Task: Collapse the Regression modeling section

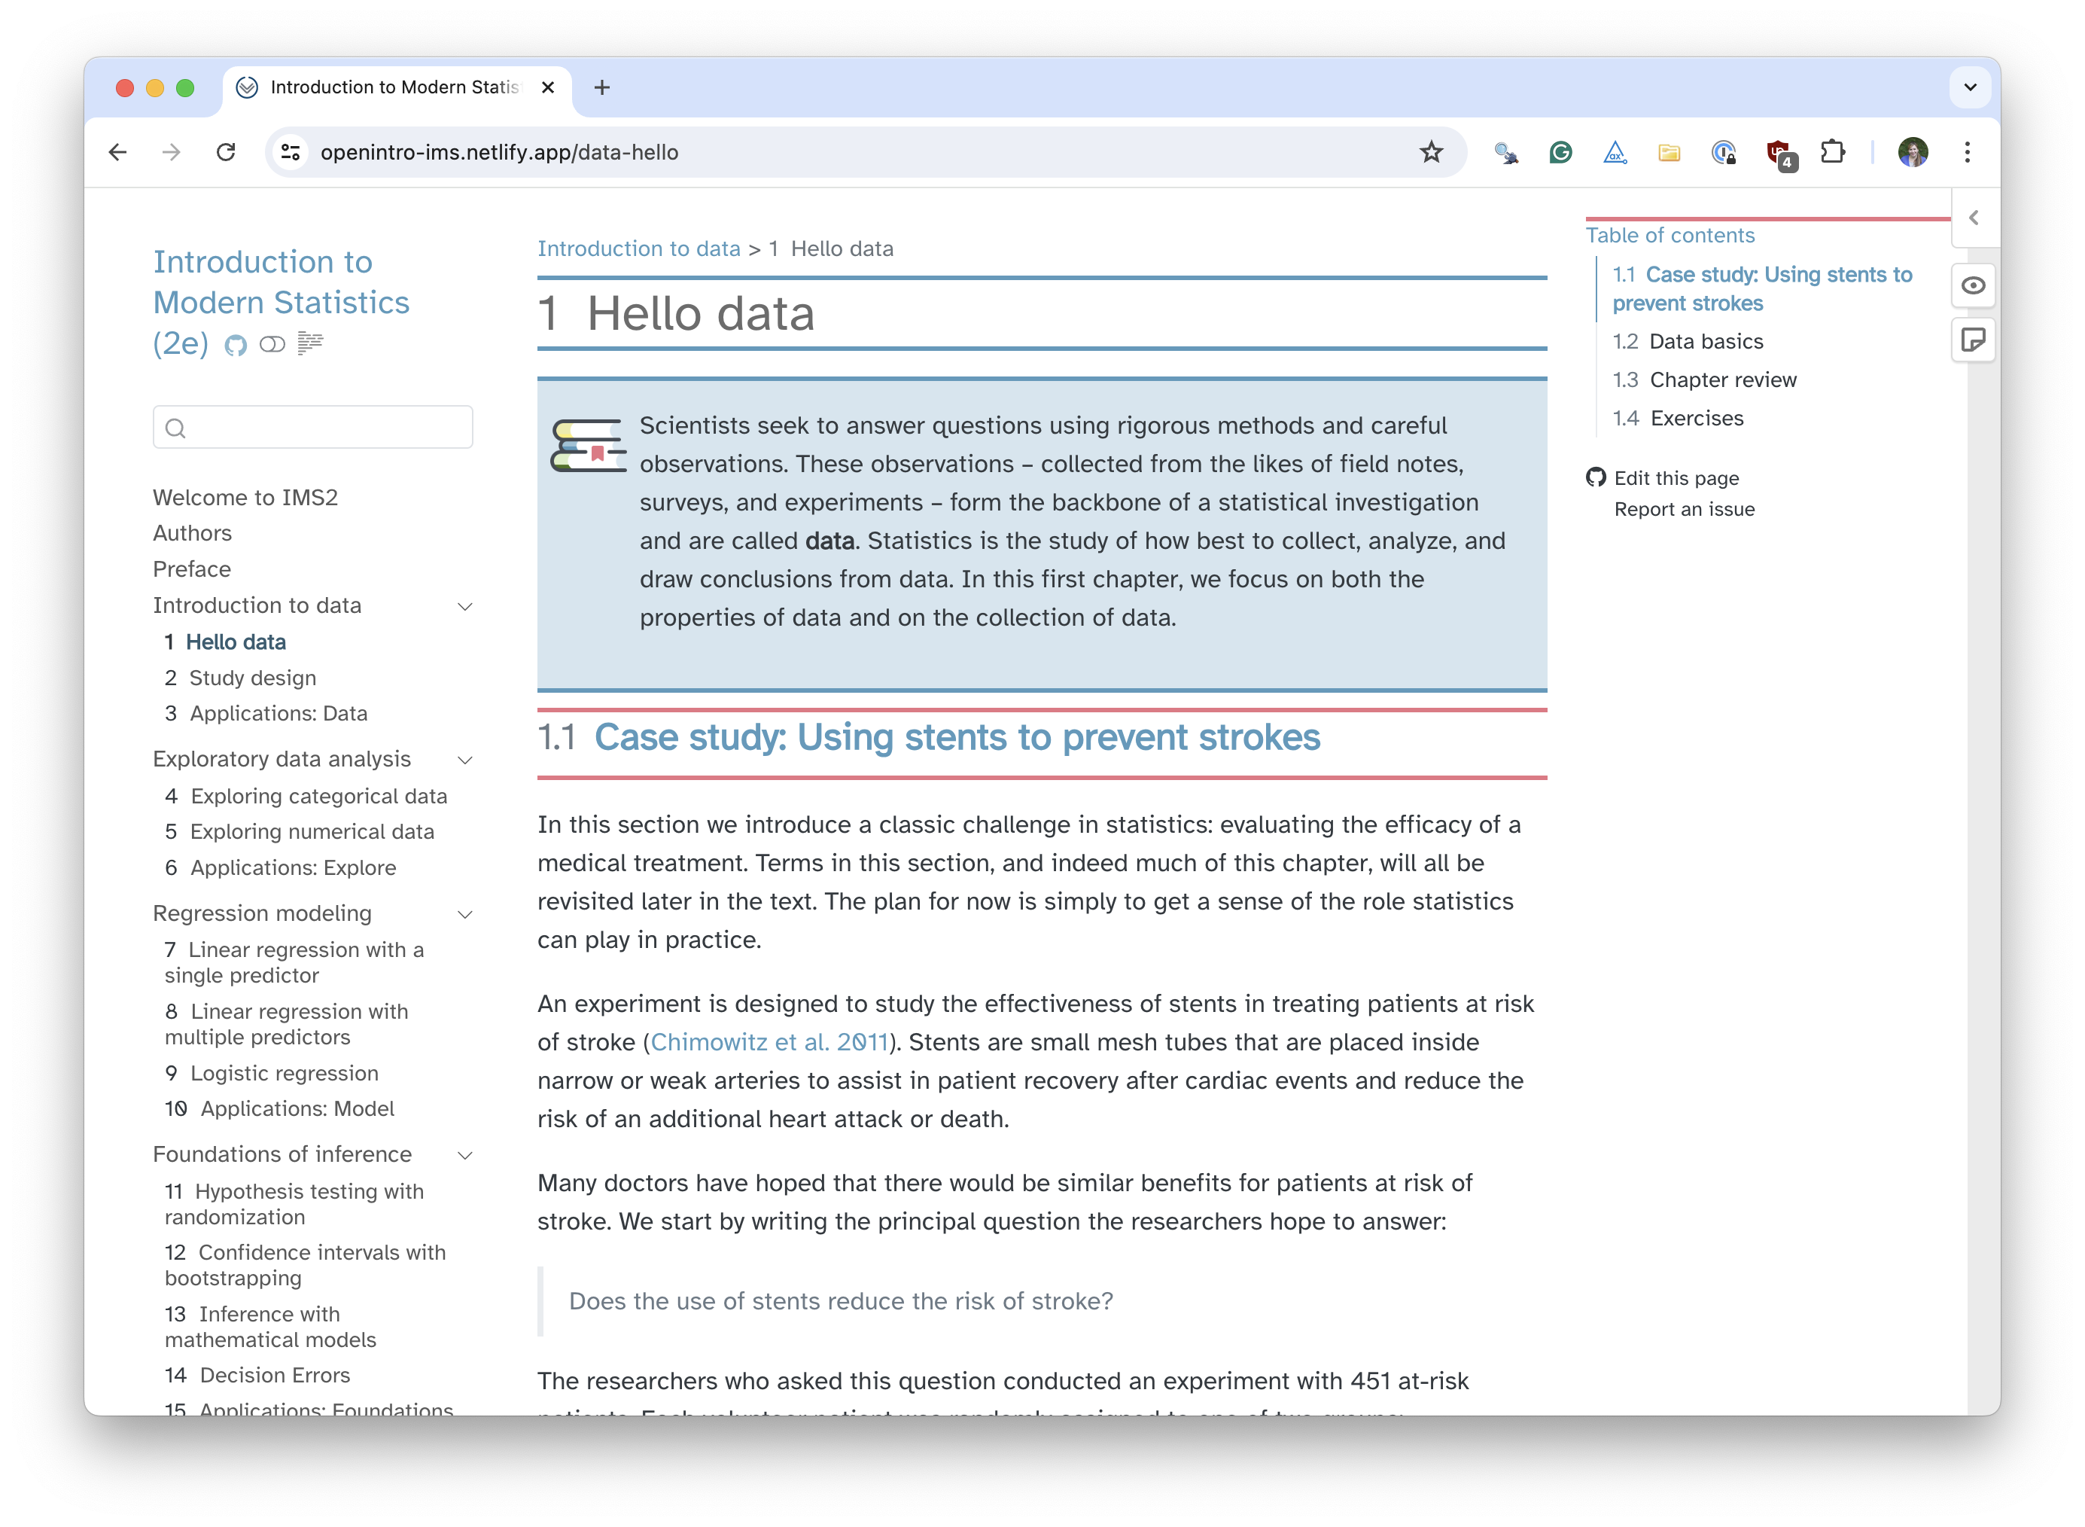Action: pos(466,914)
